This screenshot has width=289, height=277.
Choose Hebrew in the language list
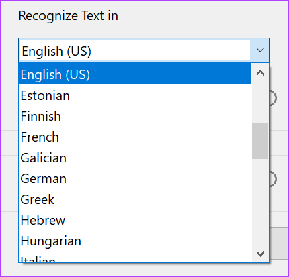pyautogui.click(x=135, y=220)
